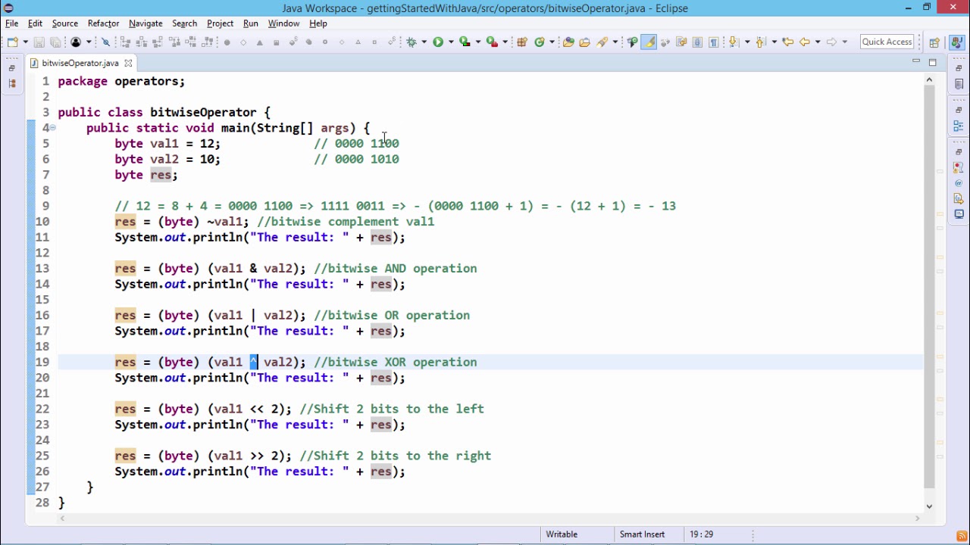Image resolution: width=970 pixels, height=545 pixels.
Task: Open the Help menu
Action: pyautogui.click(x=318, y=23)
